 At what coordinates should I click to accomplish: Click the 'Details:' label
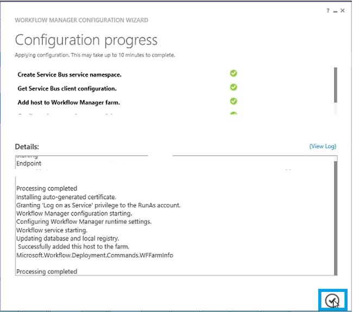(x=27, y=147)
